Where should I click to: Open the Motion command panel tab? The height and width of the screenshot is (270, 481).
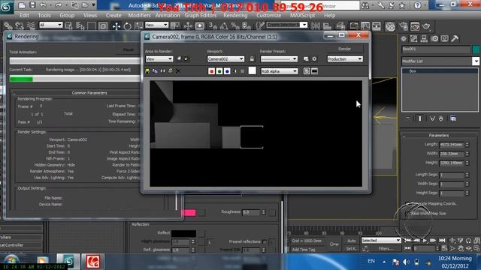[x=434, y=38]
